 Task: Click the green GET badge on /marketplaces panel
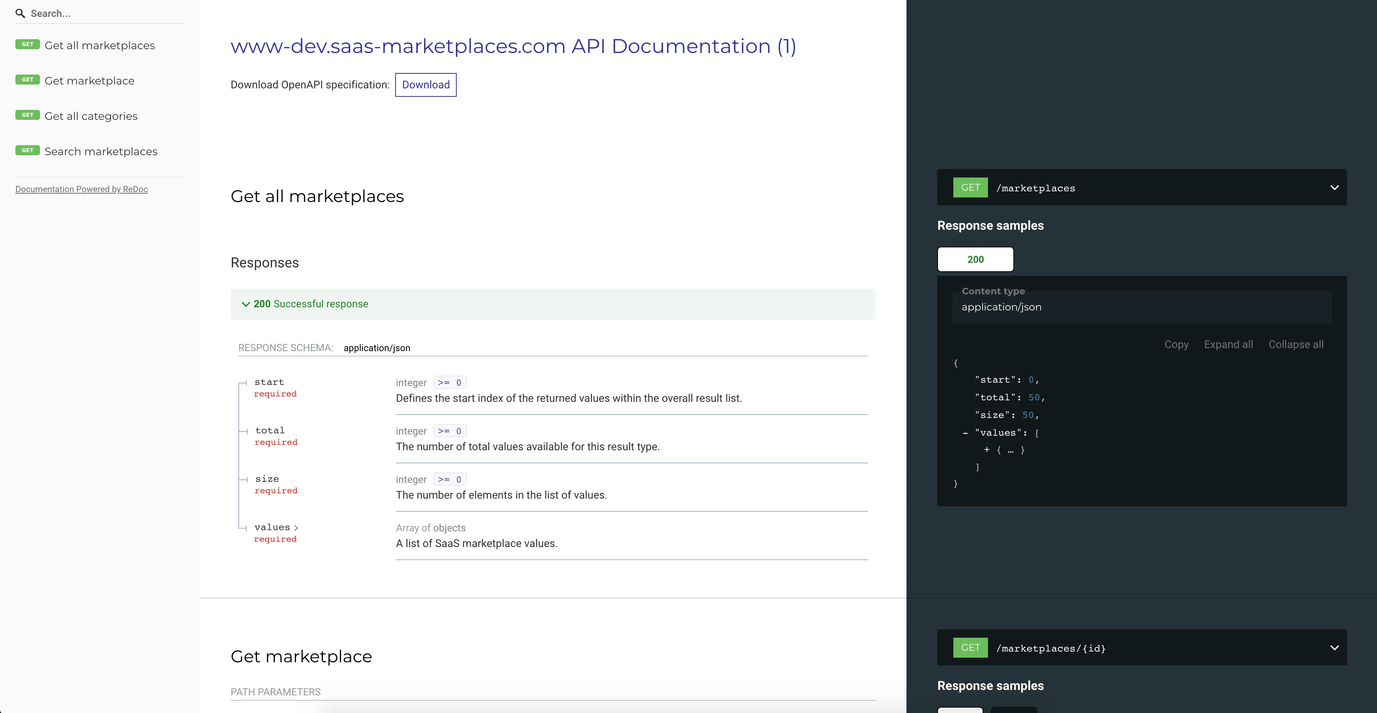click(x=970, y=187)
